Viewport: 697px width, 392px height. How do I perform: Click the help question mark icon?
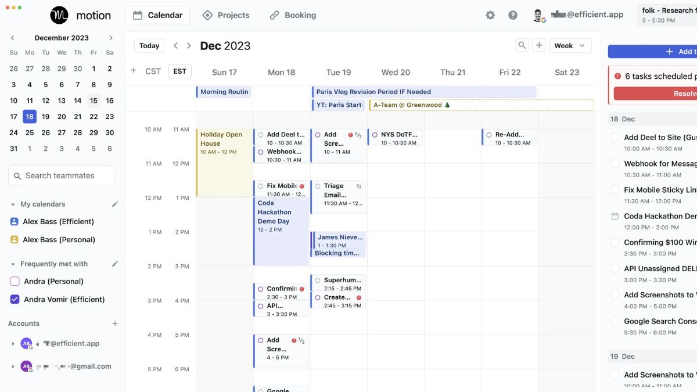point(513,15)
